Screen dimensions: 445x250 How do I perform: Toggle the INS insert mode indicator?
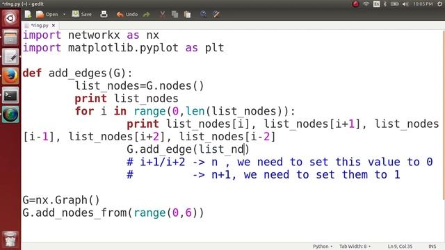pyautogui.click(x=432, y=247)
